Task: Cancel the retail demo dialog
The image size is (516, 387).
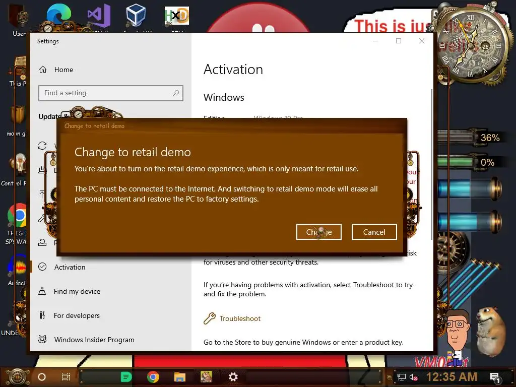Action: (374, 232)
